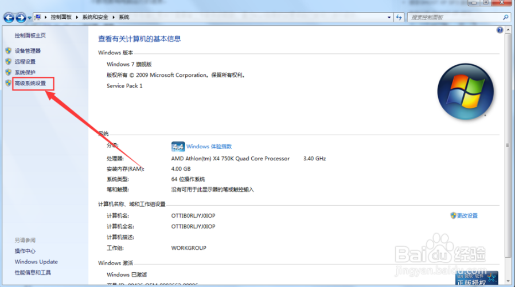
Task: Click the search magnifier icon in search box
Action: tap(506, 17)
